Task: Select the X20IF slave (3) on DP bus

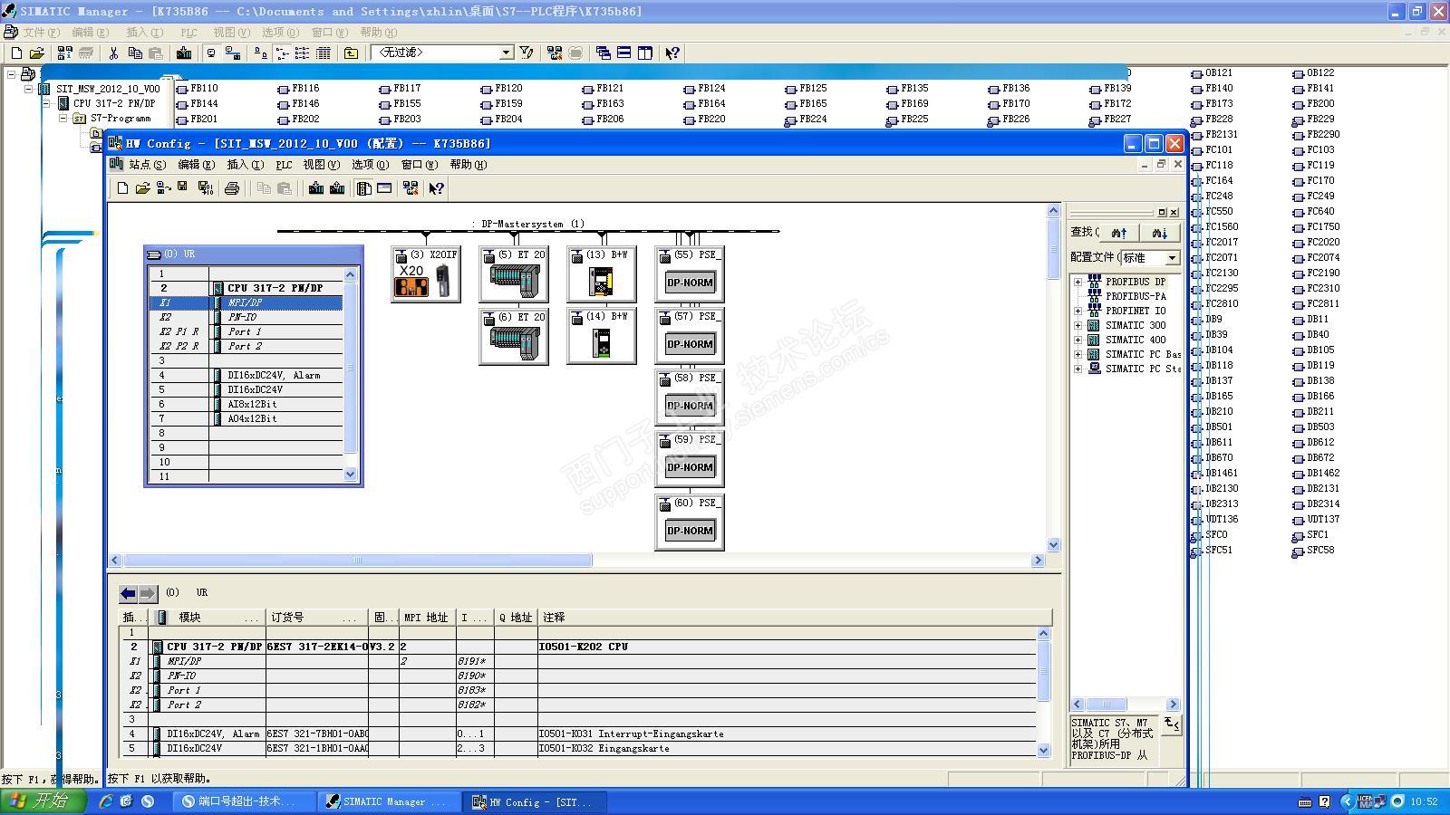Action: (x=425, y=274)
